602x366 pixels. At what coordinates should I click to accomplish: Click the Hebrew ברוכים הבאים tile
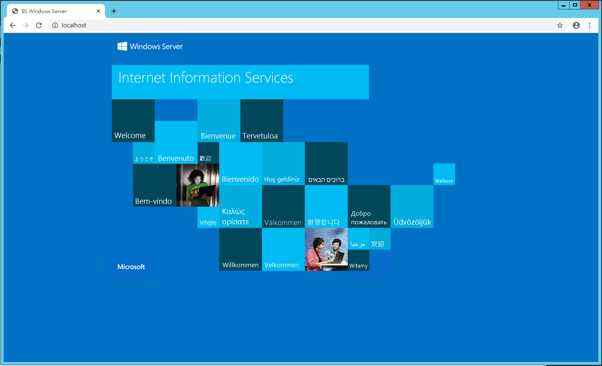326,163
